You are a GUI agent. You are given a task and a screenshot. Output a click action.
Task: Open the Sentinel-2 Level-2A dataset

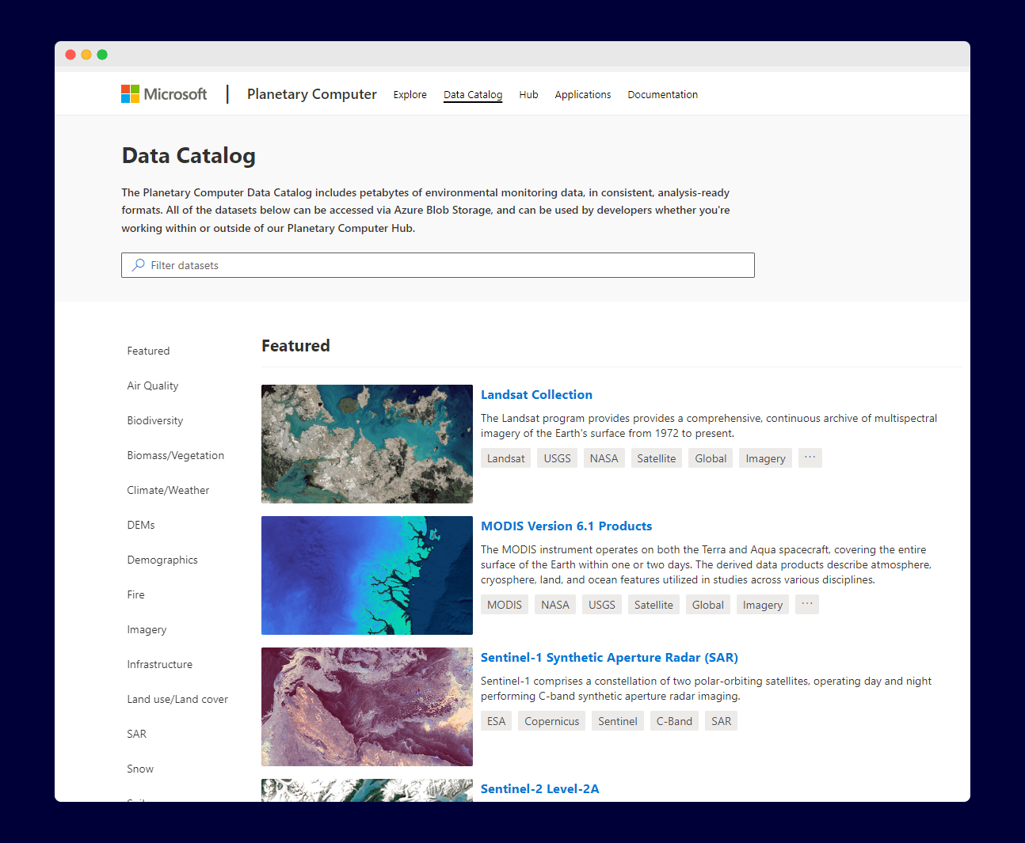539,788
